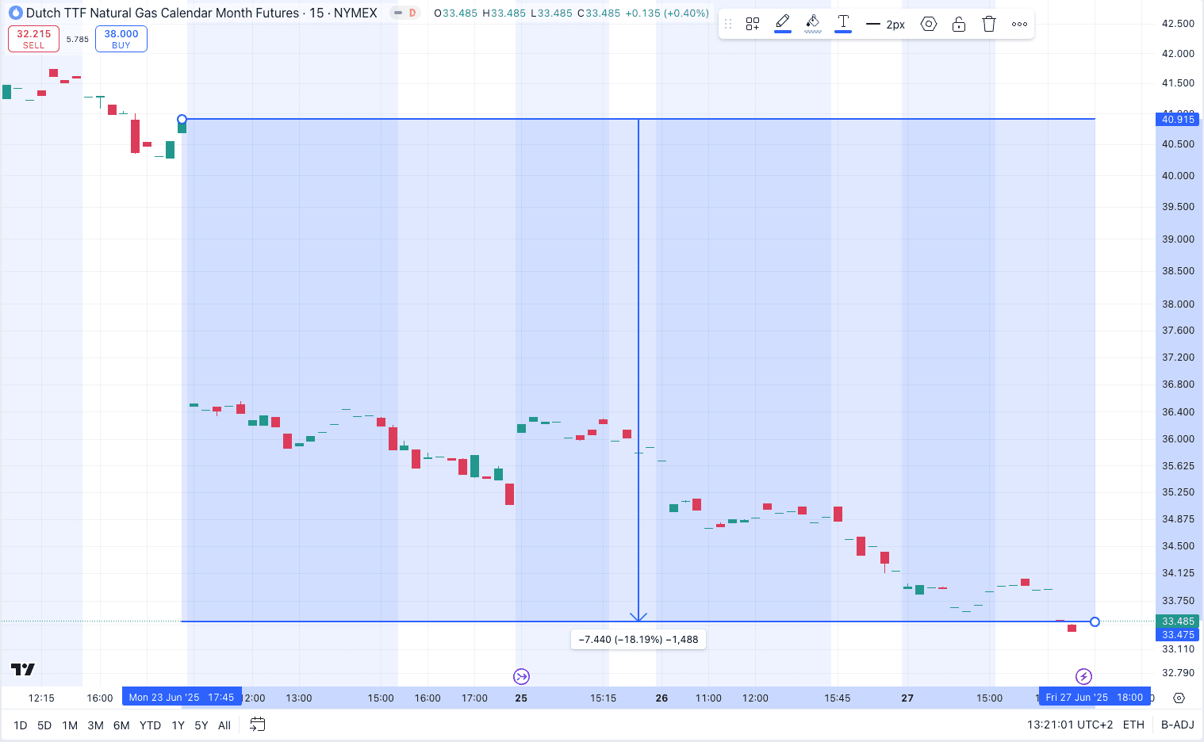Select the YTD date range
The height and width of the screenshot is (742, 1204).
click(x=150, y=725)
